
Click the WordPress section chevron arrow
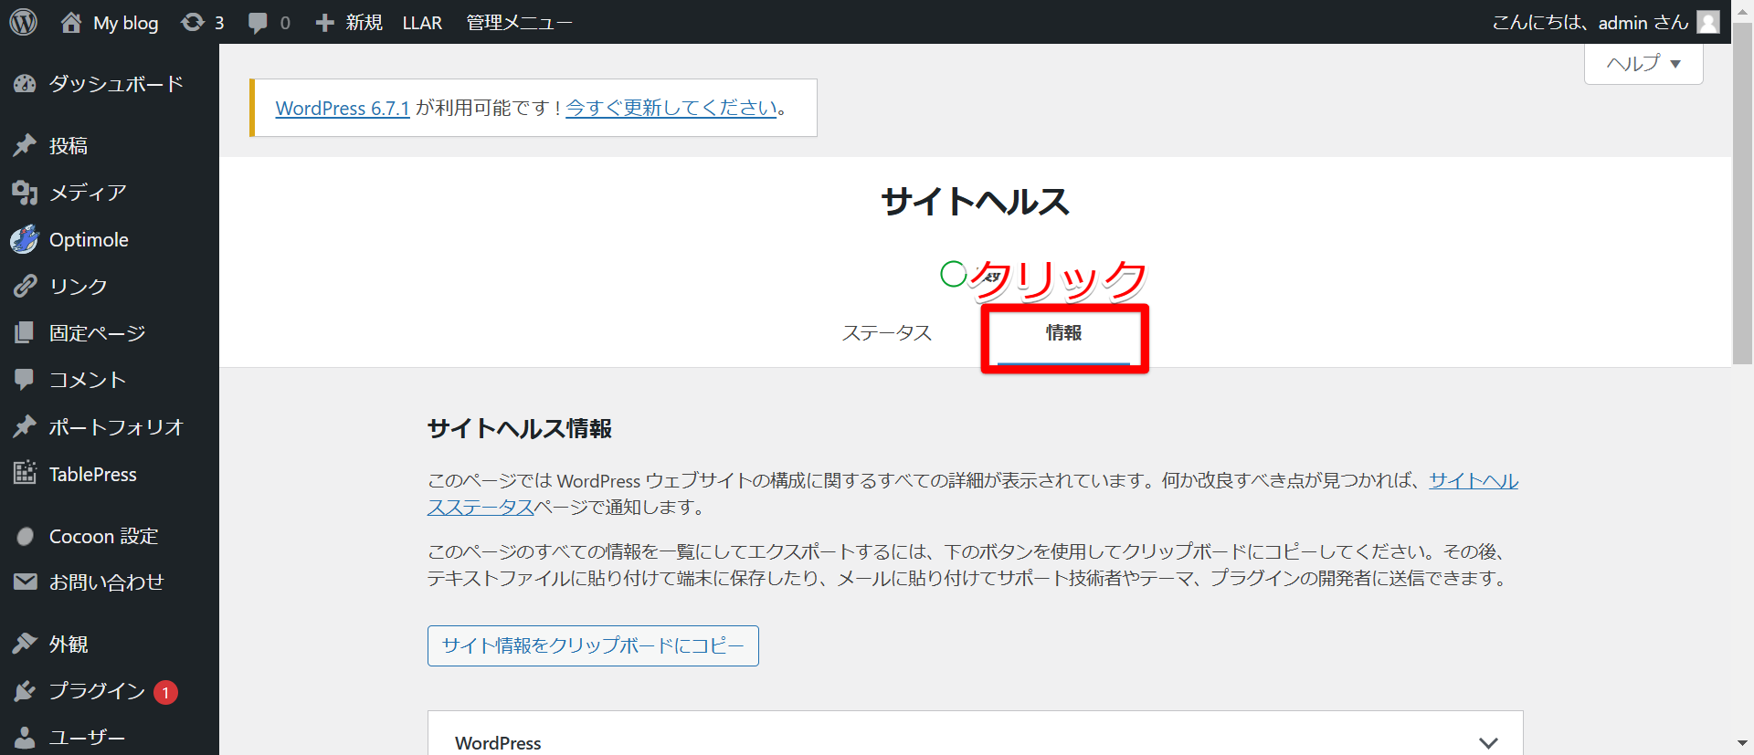pos(1488,743)
